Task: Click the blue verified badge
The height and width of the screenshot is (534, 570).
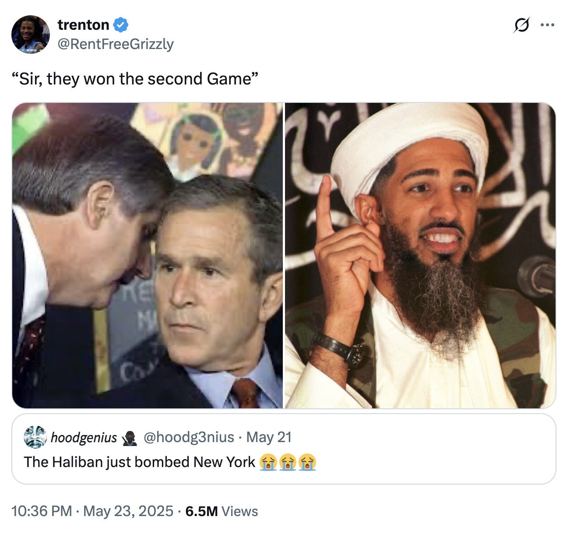Action: click(x=121, y=25)
